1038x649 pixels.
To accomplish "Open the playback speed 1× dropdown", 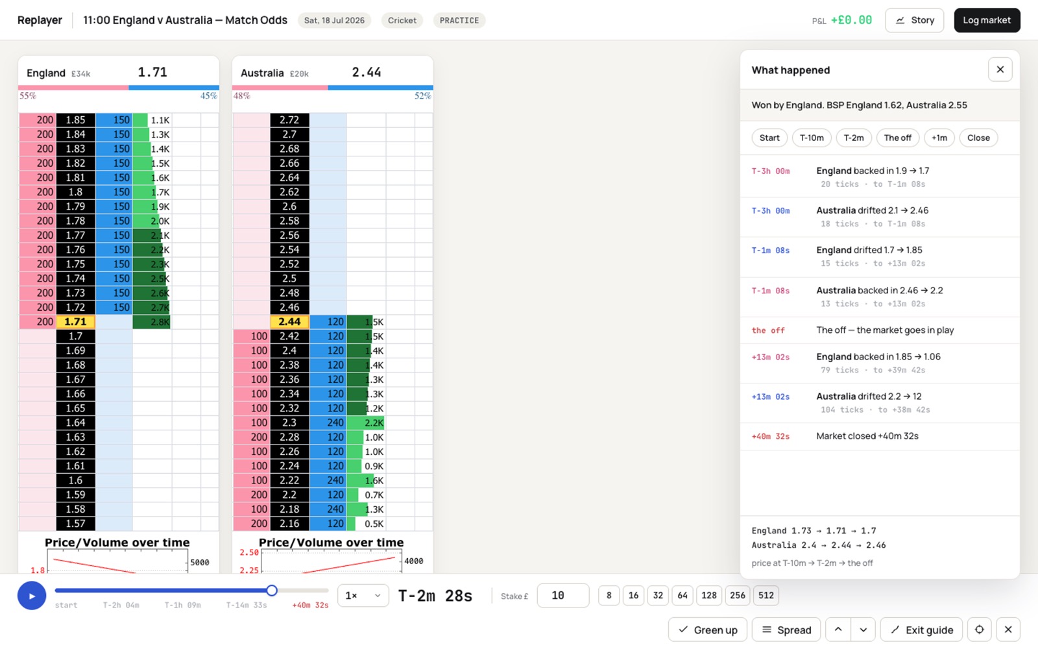I will [x=363, y=595].
